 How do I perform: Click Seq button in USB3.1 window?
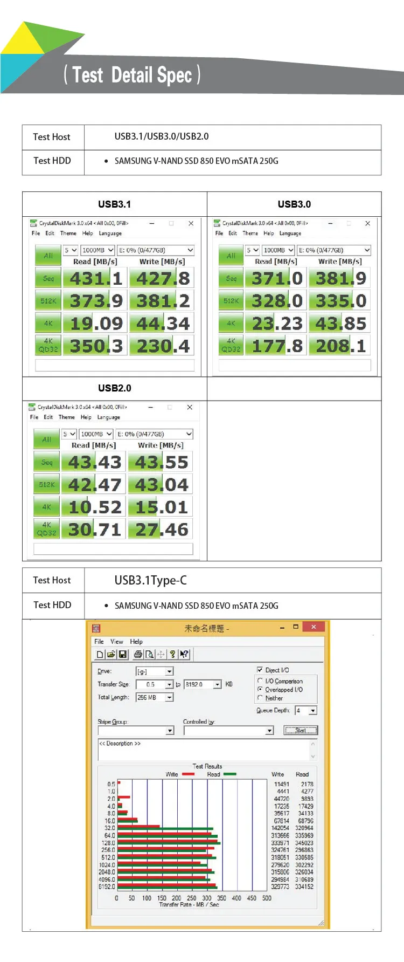point(48,278)
